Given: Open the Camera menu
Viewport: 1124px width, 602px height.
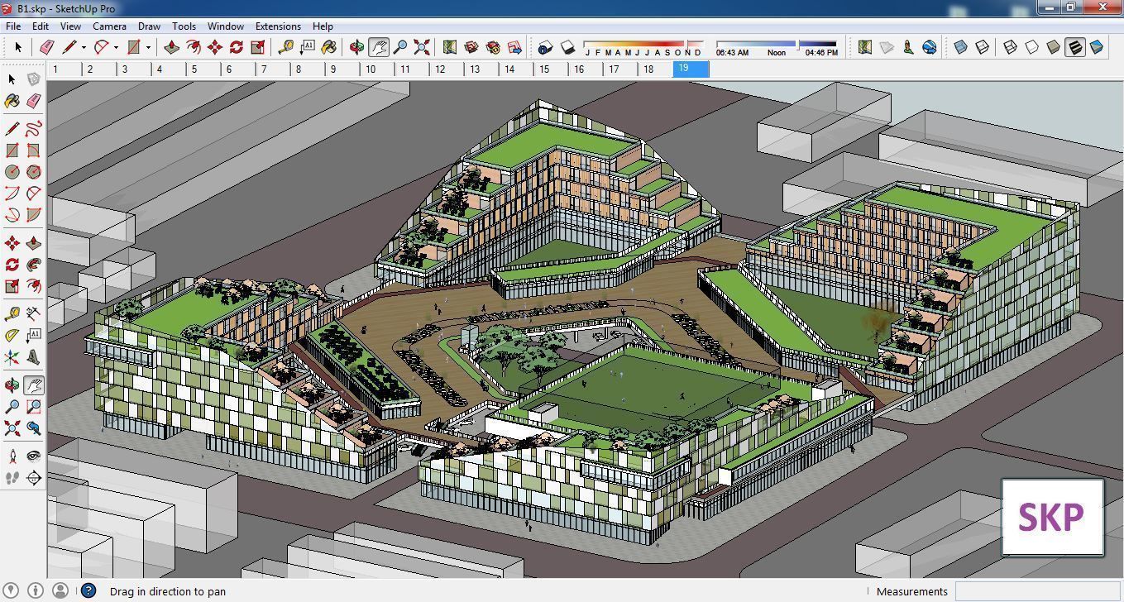Looking at the screenshot, I should click(109, 26).
